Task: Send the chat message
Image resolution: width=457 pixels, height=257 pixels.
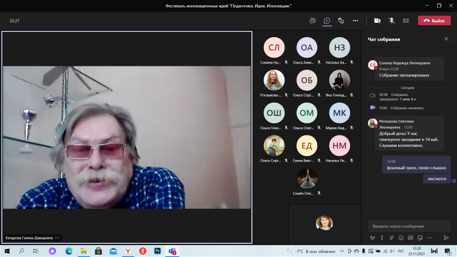Action: [x=446, y=238]
